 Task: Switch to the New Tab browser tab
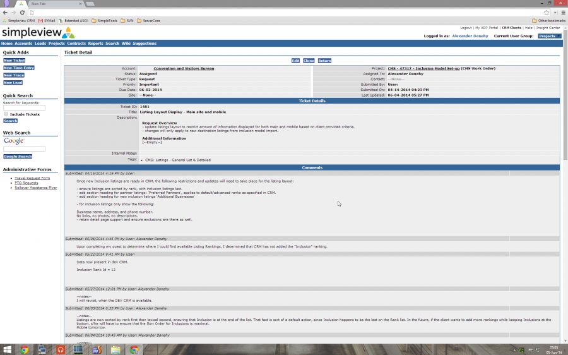[54, 4]
